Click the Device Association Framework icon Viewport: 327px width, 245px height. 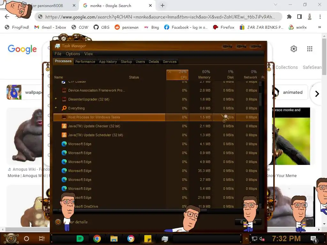coord(64,90)
